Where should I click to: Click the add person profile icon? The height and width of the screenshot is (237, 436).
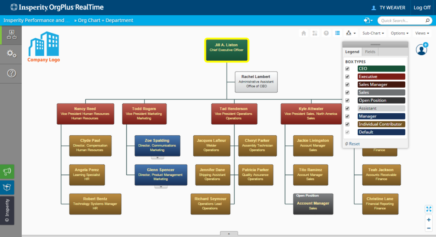(x=422, y=49)
